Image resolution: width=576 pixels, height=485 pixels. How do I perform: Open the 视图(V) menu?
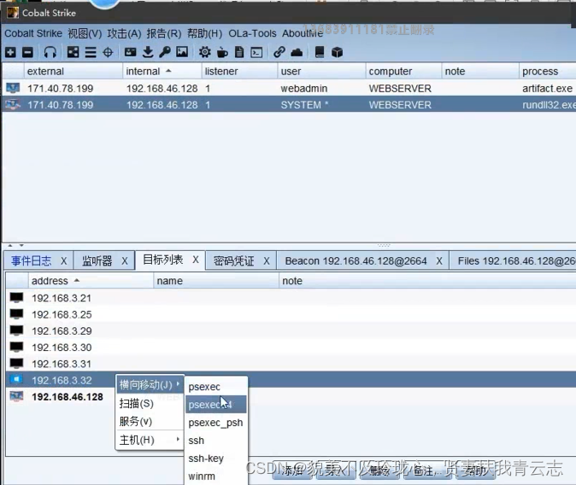point(85,33)
